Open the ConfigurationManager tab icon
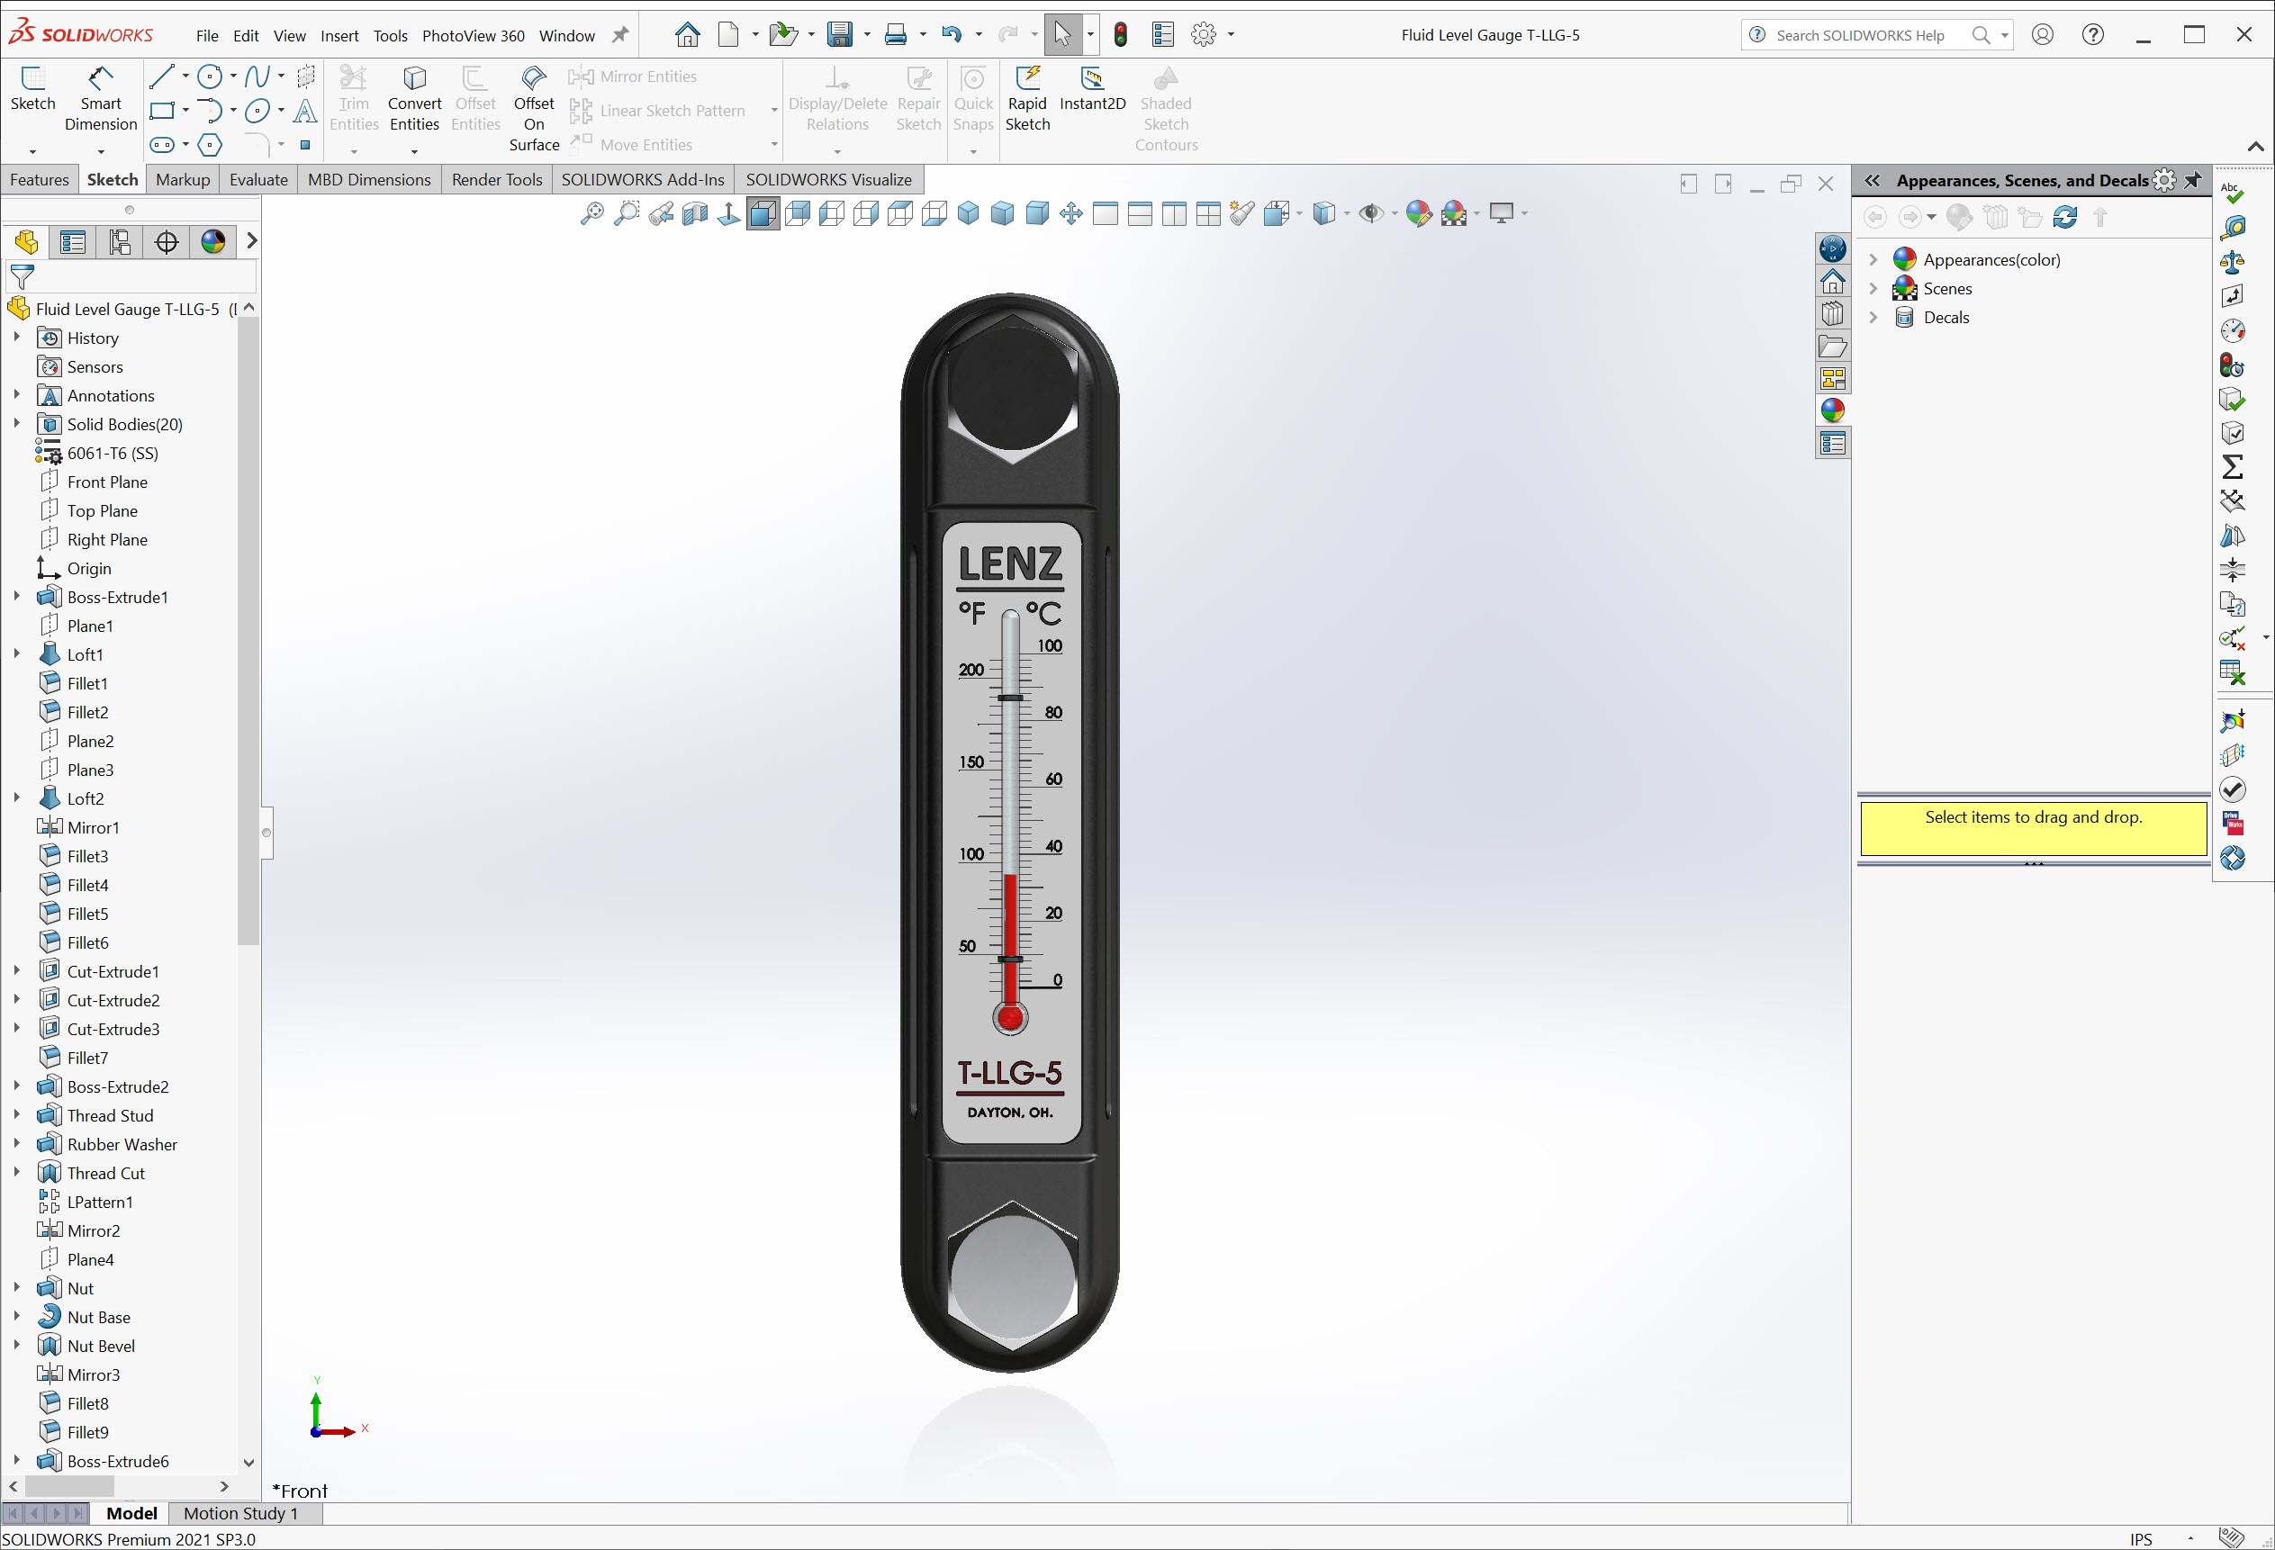The height and width of the screenshot is (1550, 2275). (x=120, y=242)
